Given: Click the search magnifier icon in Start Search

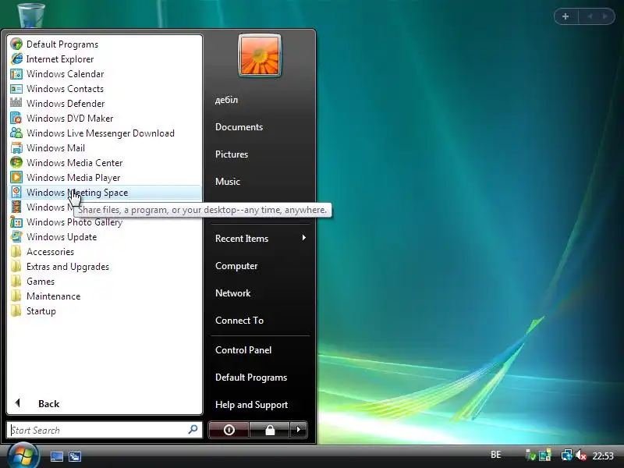Looking at the screenshot, I should 193,430.
